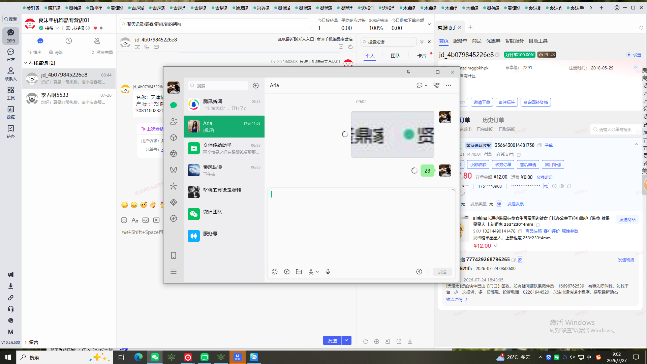This screenshot has height=364, width=647.
Task: Click megaphone announcement icon in left sidebar
Action: [11, 275]
